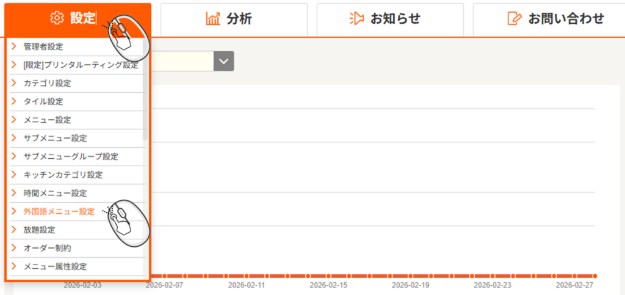Image resolution: width=625 pixels, height=295 pixels.
Task: Select タイル設定 menu entry
Action: [43, 101]
